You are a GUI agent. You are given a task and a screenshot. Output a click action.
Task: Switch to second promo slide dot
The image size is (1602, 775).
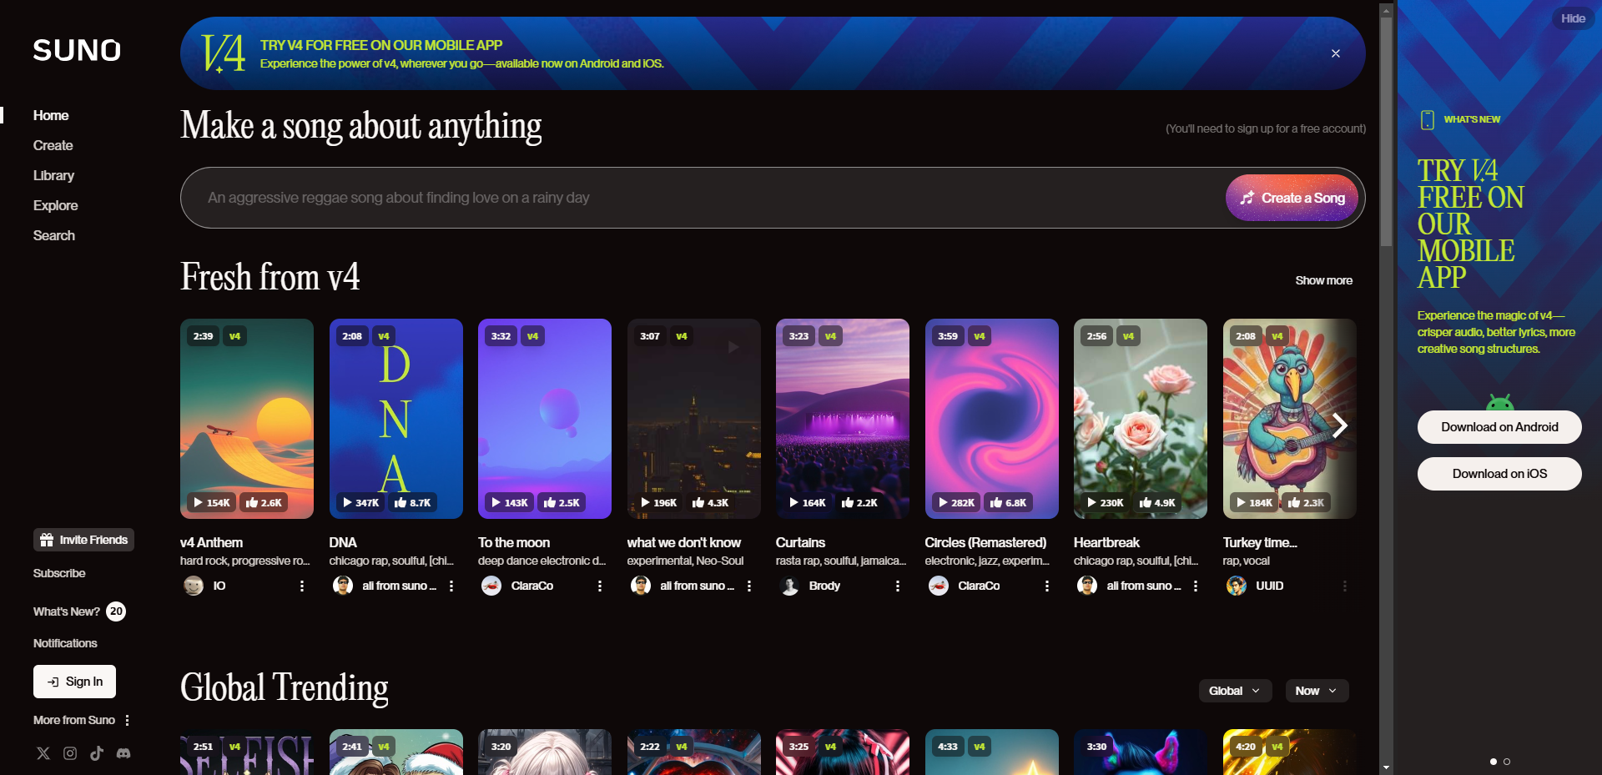tap(1507, 762)
